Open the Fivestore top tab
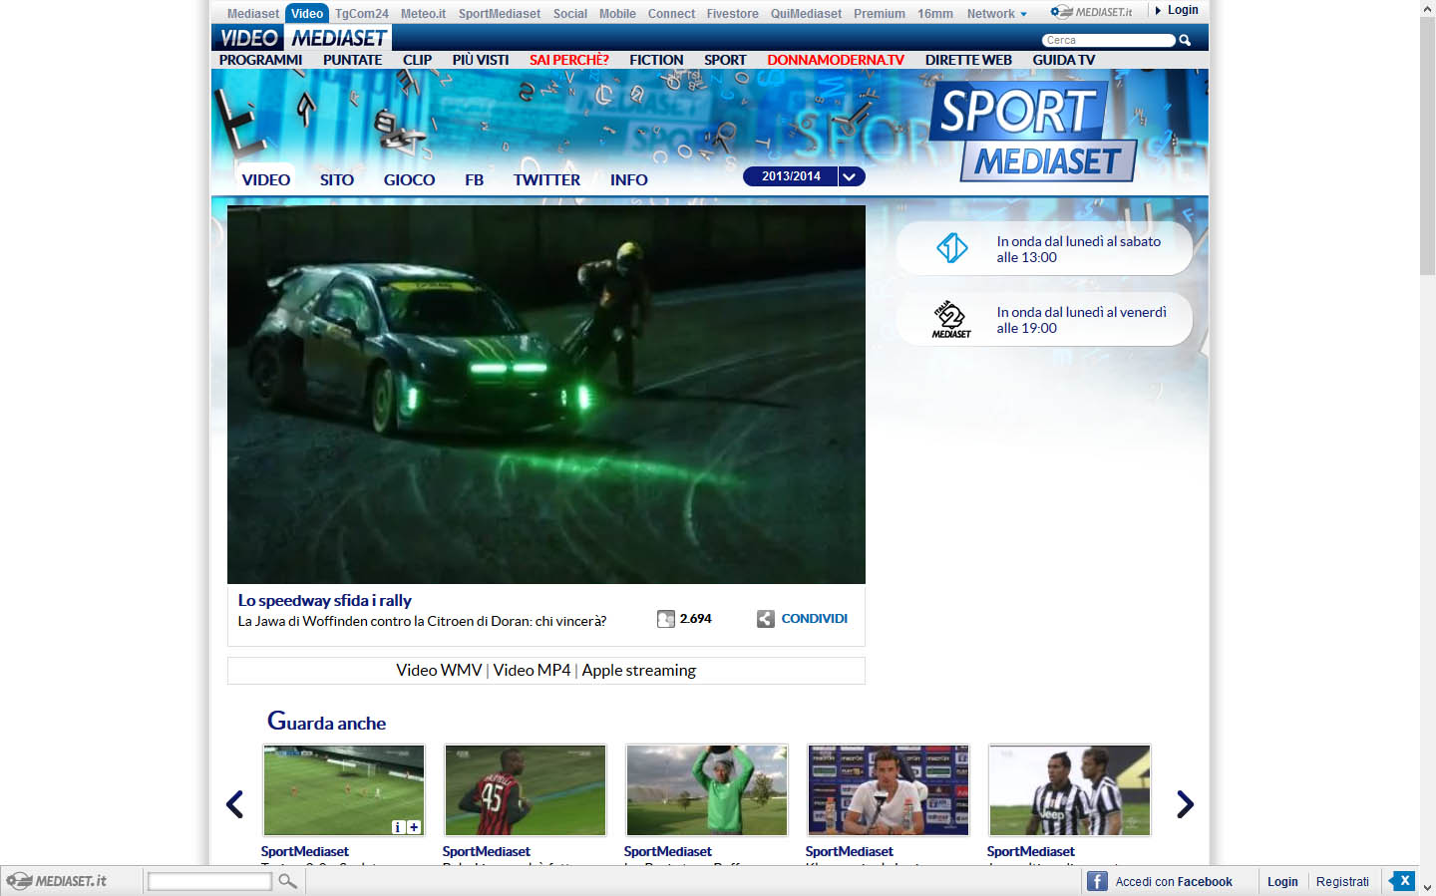The image size is (1436, 896). tap(733, 14)
